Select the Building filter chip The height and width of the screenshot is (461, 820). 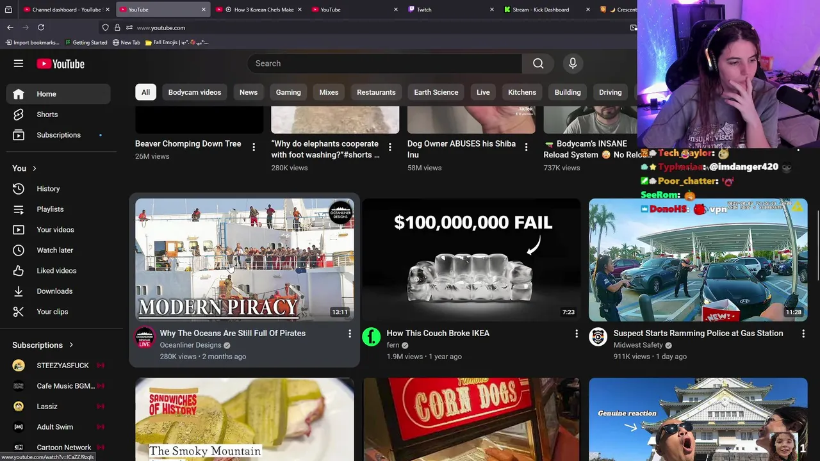coord(568,92)
